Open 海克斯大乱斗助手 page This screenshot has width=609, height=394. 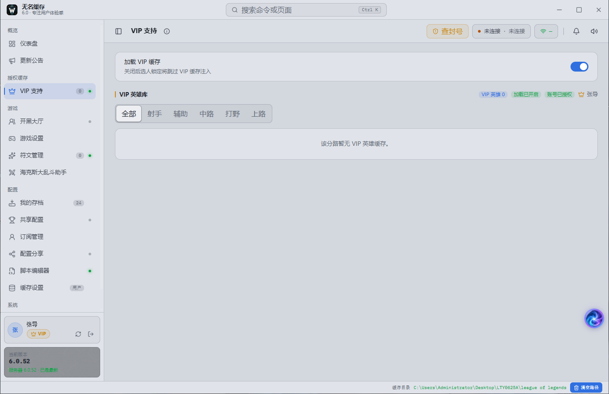point(50,173)
